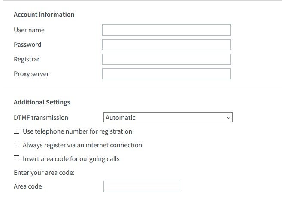Click the 'Use telephone number for registration' label text
282x201 pixels.
pos(77,131)
